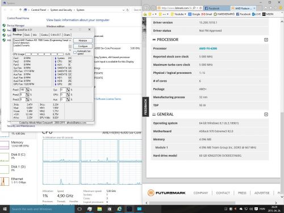The height and width of the screenshot is (213, 284).
Task: Open Security and Maintenance link
Action: [21, 126]
